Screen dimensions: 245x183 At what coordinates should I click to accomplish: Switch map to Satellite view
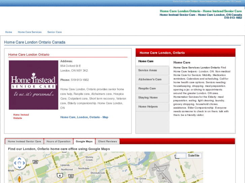193,155
